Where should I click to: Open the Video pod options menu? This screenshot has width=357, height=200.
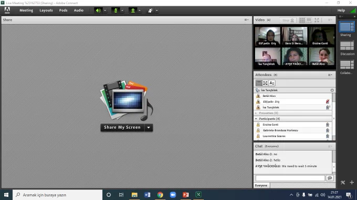(x=330, y=20)
